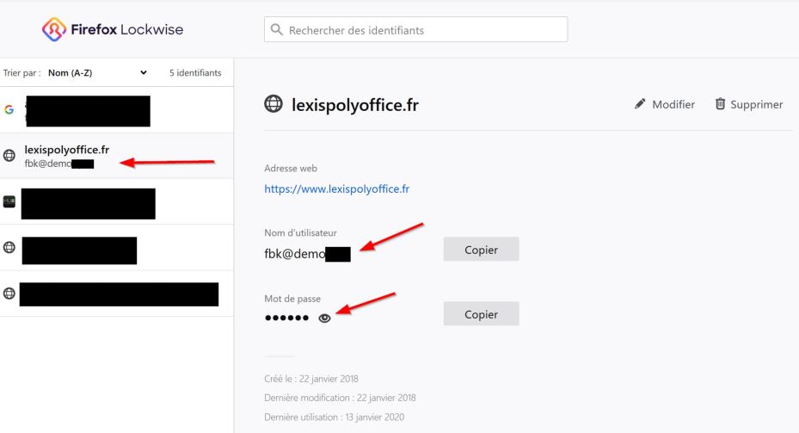Click the lexispolyoffice.fr detail heading
799x433 pixels.
[x=355, y=105]
